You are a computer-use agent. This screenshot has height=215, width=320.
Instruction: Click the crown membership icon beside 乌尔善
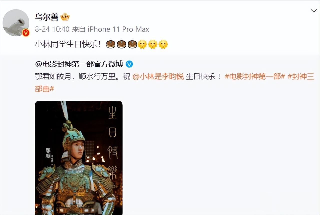pos(65,17)
